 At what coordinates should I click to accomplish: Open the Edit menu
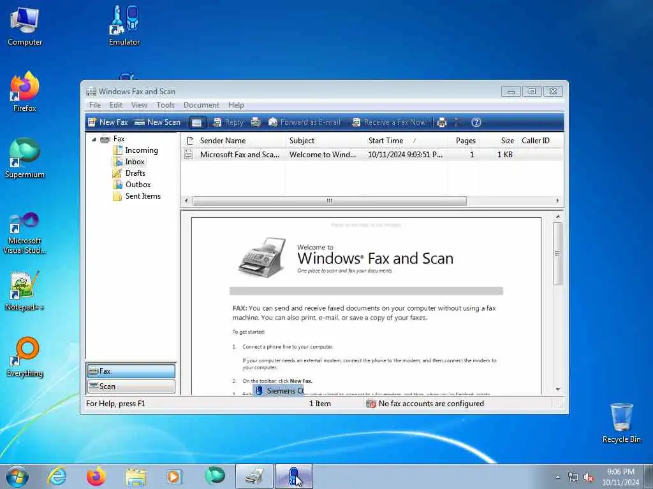pos(116,105)
